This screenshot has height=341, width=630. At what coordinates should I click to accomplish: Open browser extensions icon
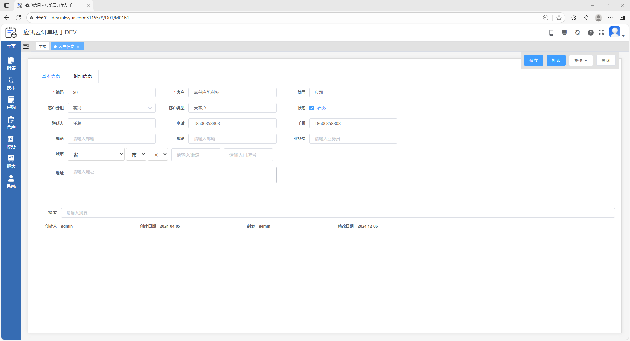coord(573,18)
